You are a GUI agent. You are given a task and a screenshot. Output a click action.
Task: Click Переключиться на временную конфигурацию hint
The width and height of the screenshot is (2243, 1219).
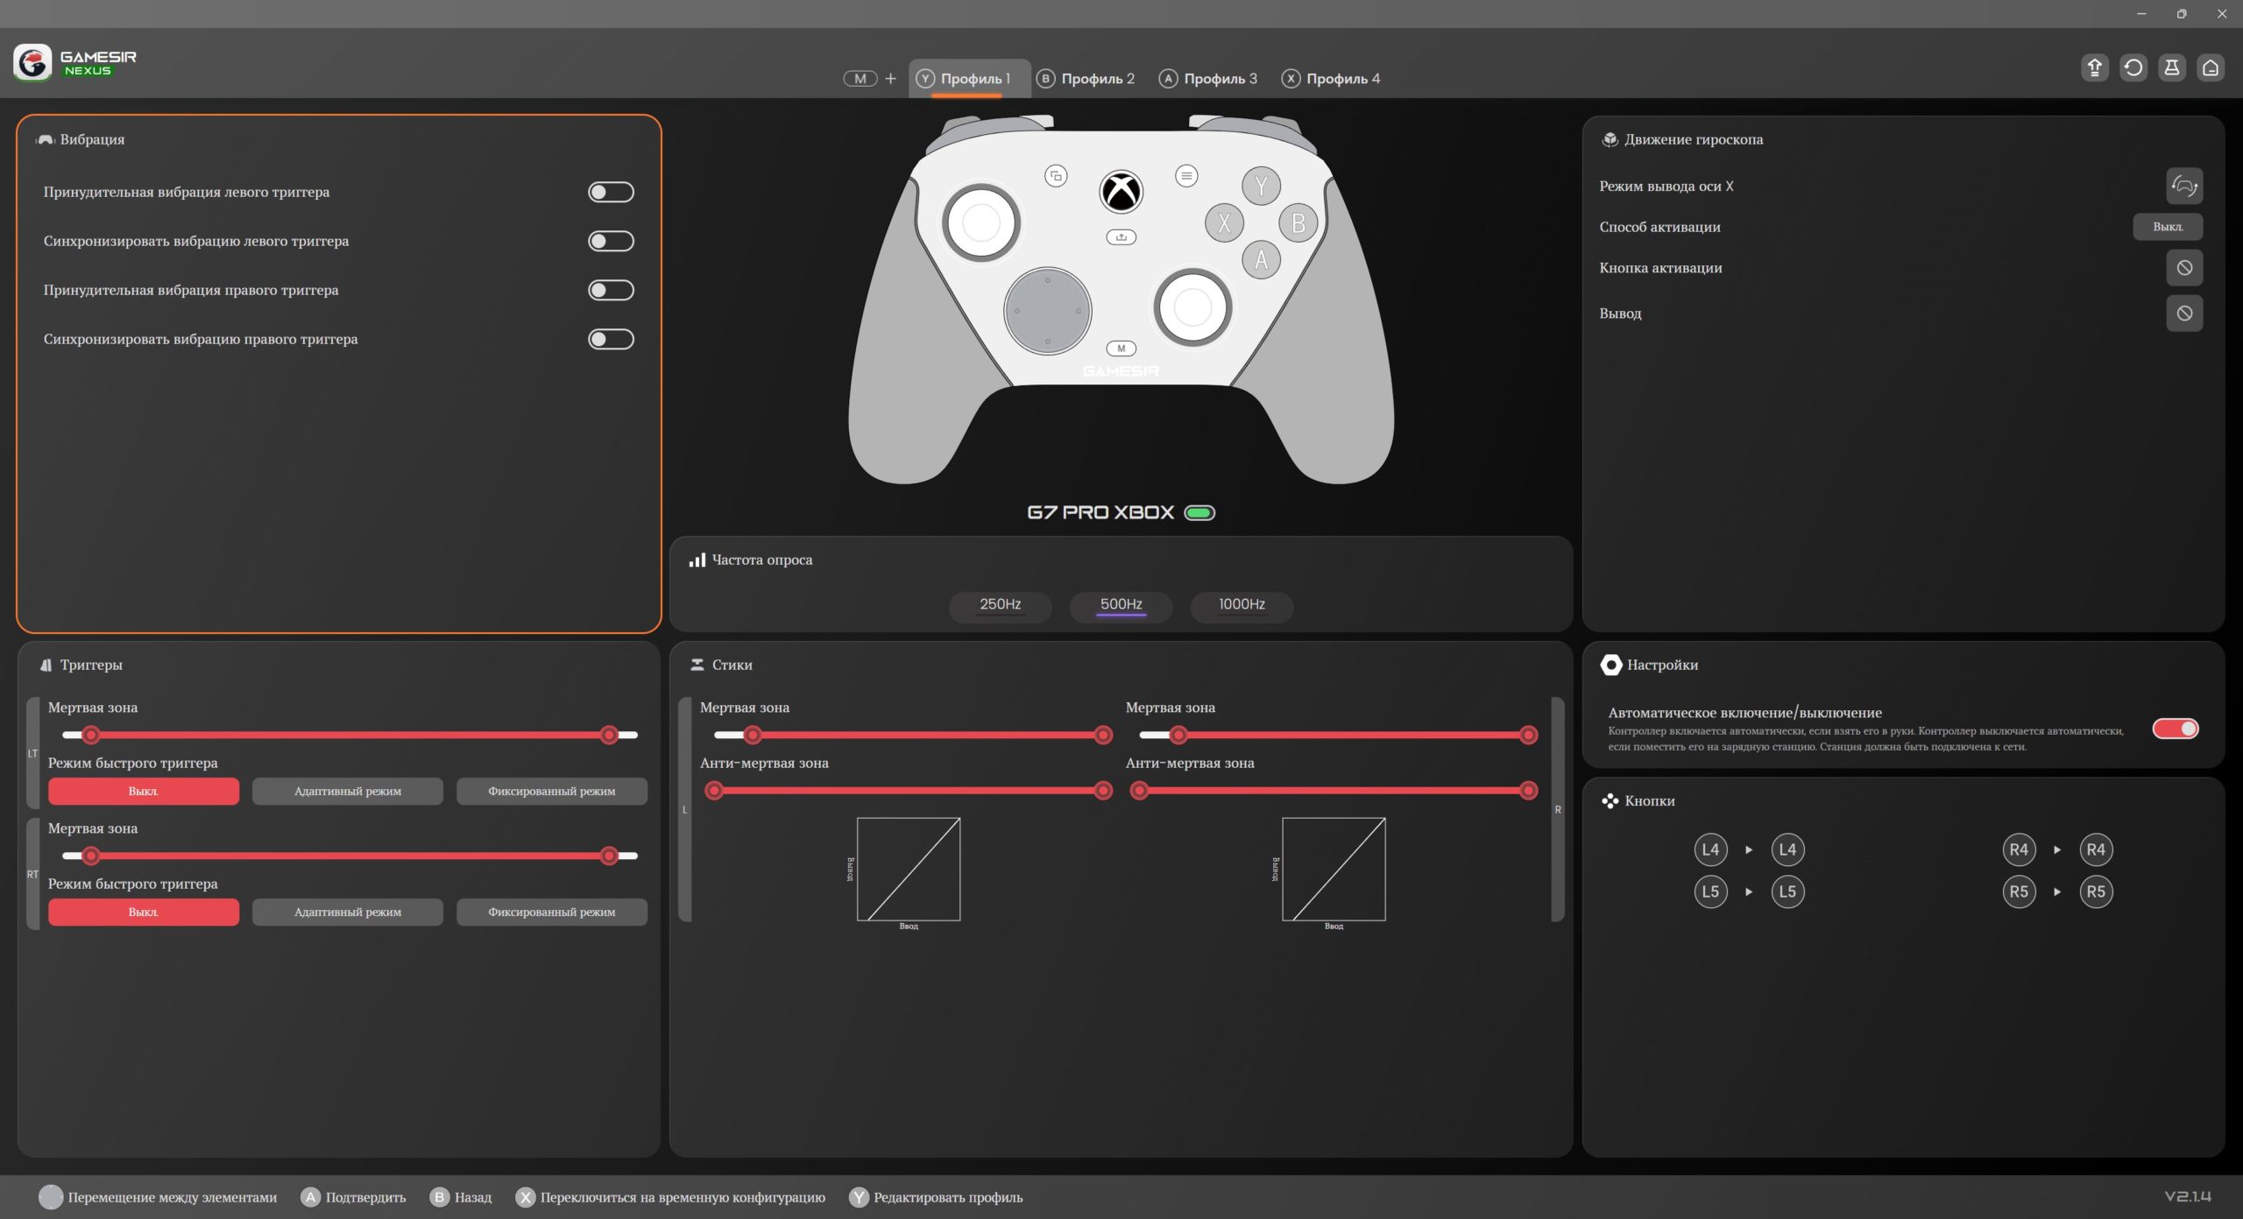pos(670,1197)
